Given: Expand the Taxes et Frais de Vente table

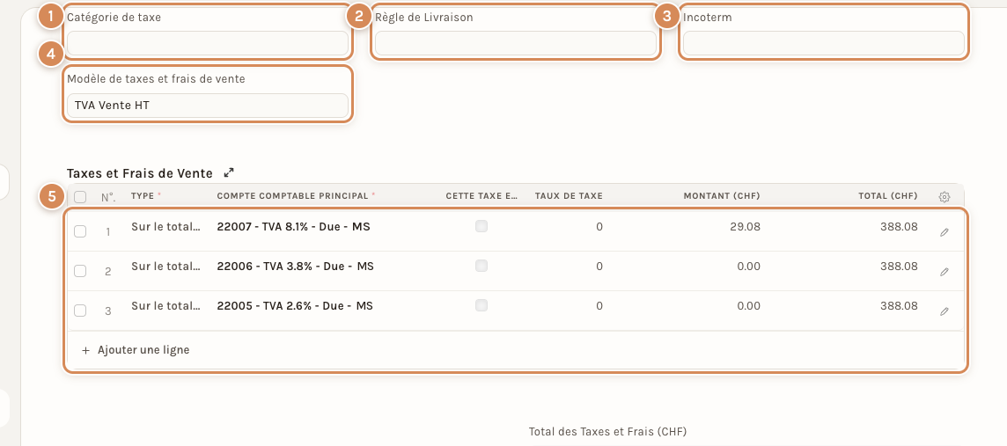Looking at the screenshot, I should pyautogui.click(x=229, y=172).
